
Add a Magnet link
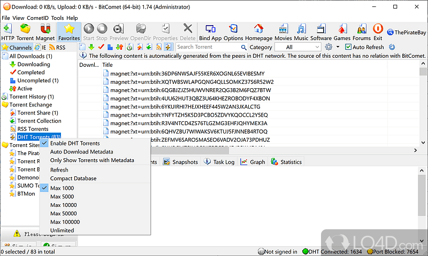click(45, 32)
